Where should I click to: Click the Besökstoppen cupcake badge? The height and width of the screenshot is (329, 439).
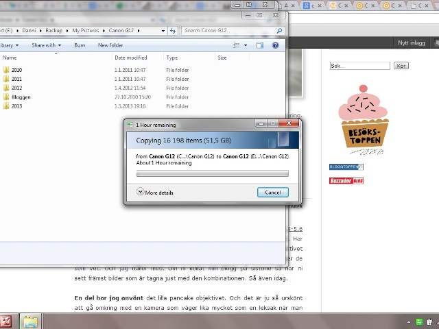click(363, 119)
